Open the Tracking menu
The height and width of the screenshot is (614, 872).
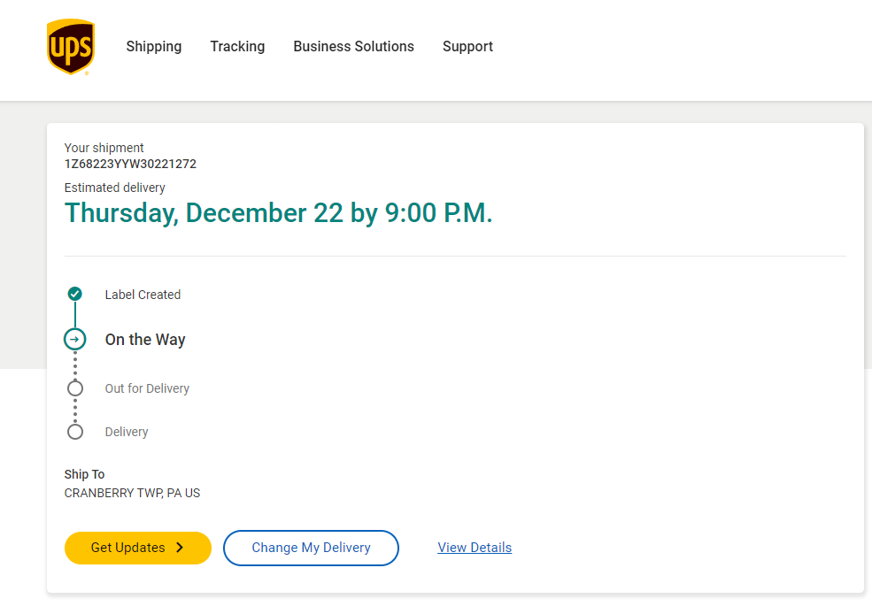237,47
